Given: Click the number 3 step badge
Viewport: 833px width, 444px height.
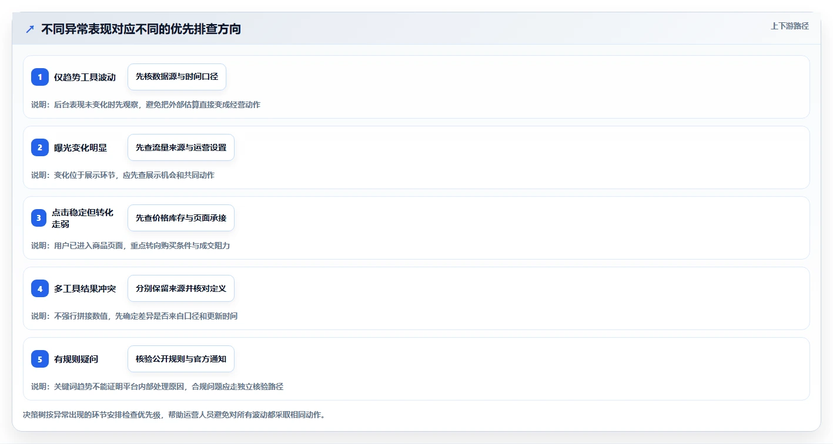Looking at the screenshot, I should tap(39, 218).
